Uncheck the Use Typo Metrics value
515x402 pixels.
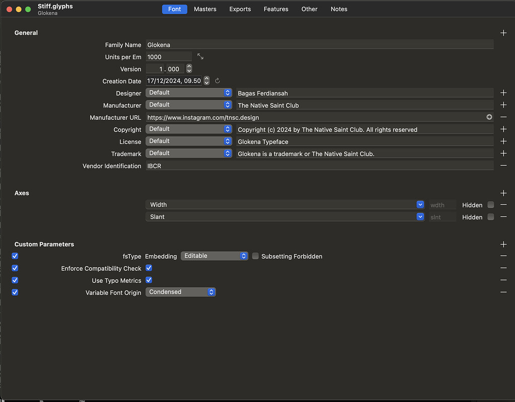click(x=149, y=280)
